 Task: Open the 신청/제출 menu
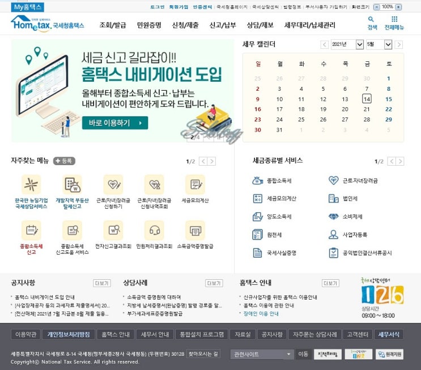(x=185, y=25)
